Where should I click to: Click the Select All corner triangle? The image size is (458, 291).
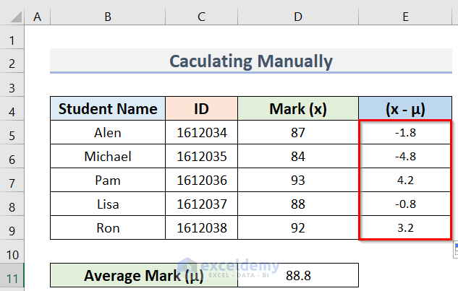click(12, 13)
